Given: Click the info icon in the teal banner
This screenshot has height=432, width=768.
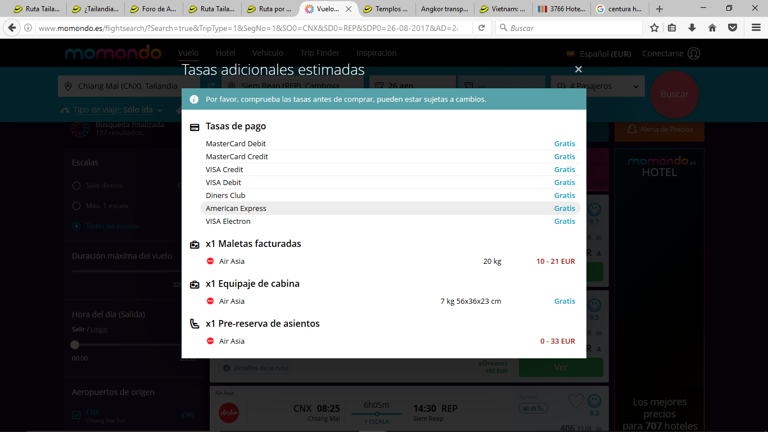Looking at the screenshot, I should pyautogui.click(x=194, y=99).
